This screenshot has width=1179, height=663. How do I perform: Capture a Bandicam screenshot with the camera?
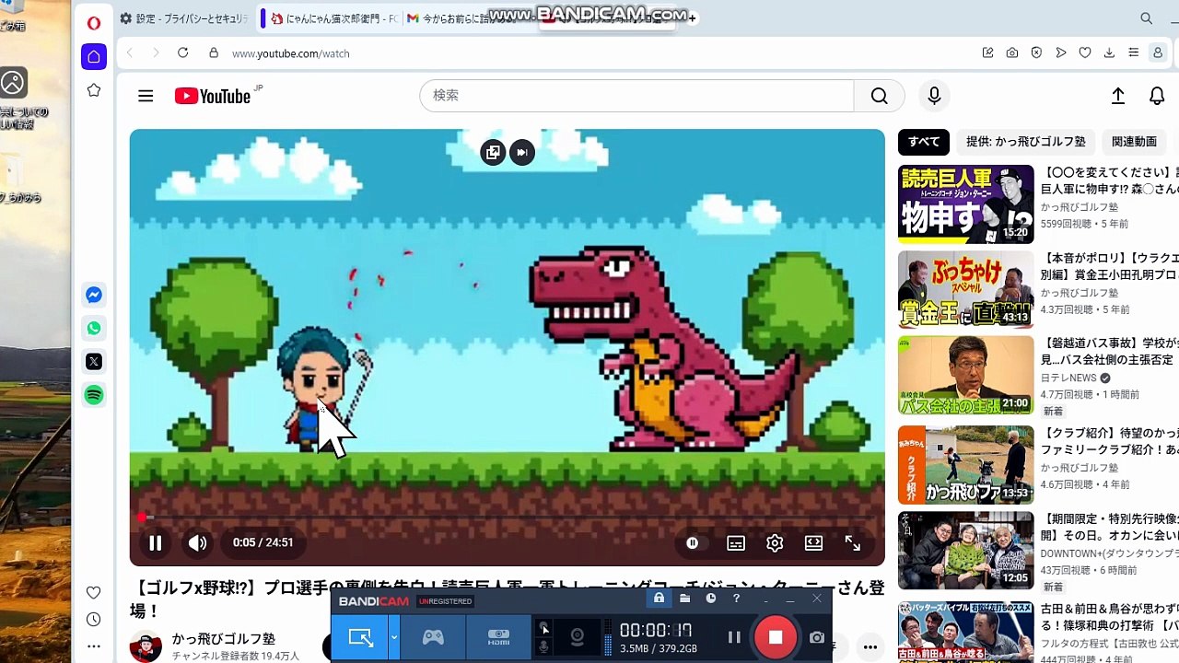click(x=817, y=637)
